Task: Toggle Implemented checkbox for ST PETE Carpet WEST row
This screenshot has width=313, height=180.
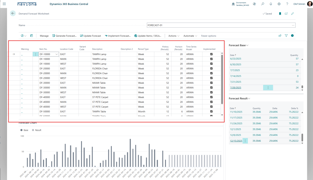Action: (x=211, y=107)
